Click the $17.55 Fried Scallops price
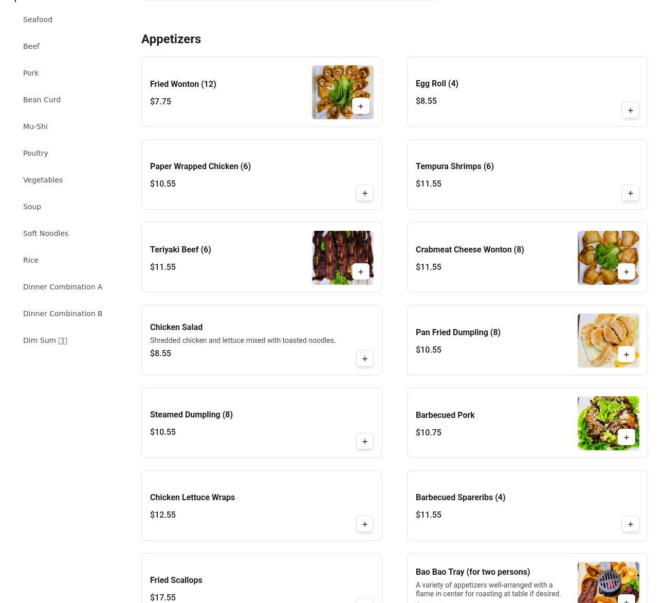The image size is (663, 603). [163, 598]
